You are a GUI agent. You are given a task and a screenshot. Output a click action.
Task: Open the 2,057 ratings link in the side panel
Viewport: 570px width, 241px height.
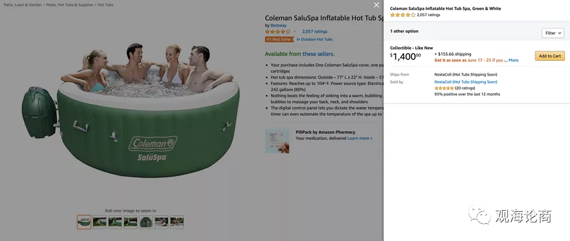tap(428, 15)
